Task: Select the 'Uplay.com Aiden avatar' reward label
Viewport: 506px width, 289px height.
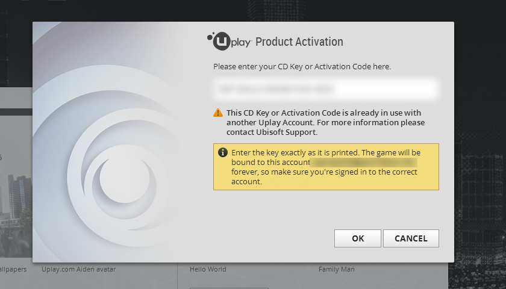Action: tap(78, 269)
